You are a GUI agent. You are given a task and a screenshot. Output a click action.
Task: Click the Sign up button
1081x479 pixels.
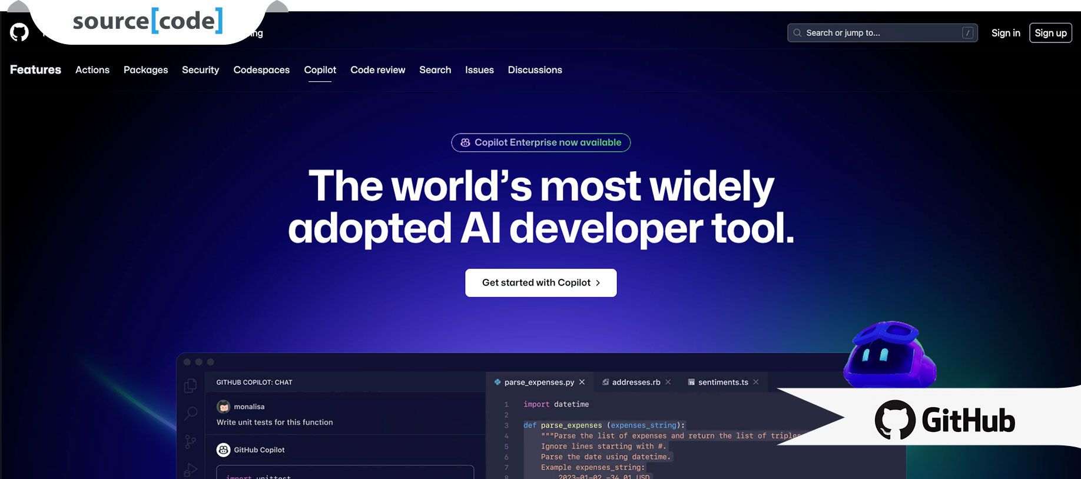coord(1050,33)
